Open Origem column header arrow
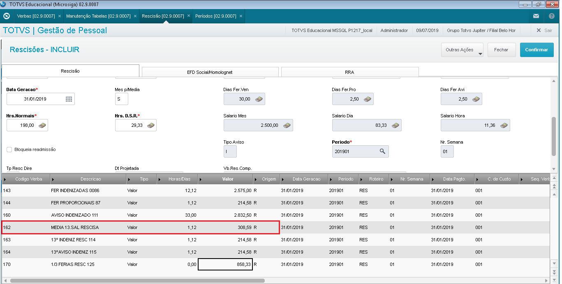This screenshot has width=562, height=284. click(x=257, y=179)
